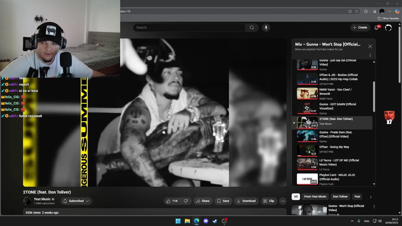
Task: Open Discord from the taskbar
Action: pyautogui.click(x=206, y=221)
